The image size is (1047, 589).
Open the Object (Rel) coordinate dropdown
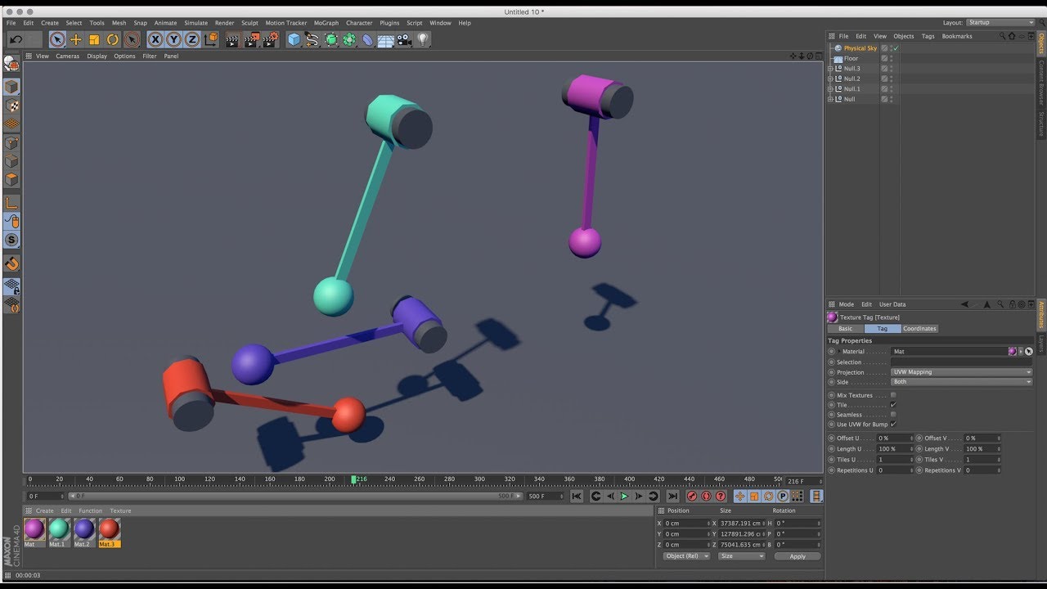click(686, 556)
